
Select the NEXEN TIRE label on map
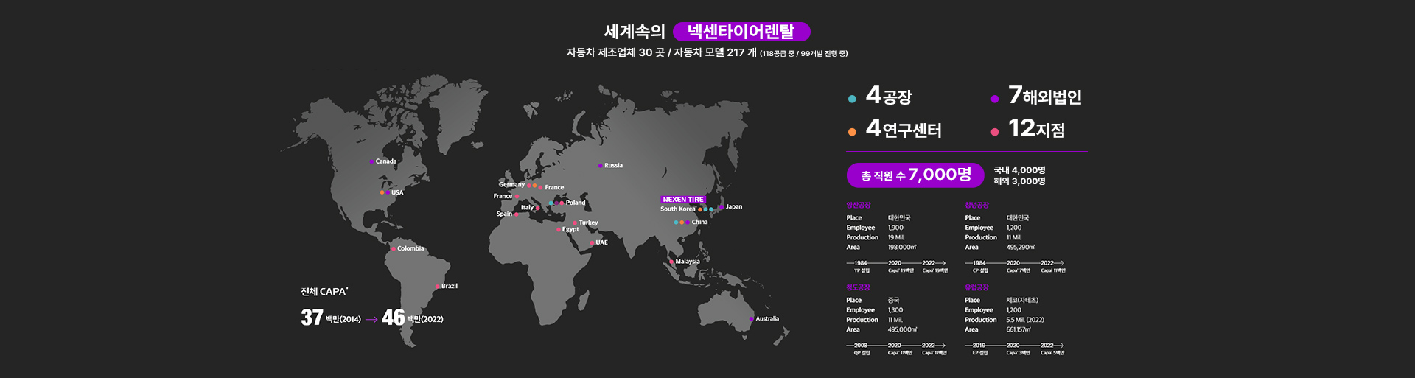click(682, 200)
